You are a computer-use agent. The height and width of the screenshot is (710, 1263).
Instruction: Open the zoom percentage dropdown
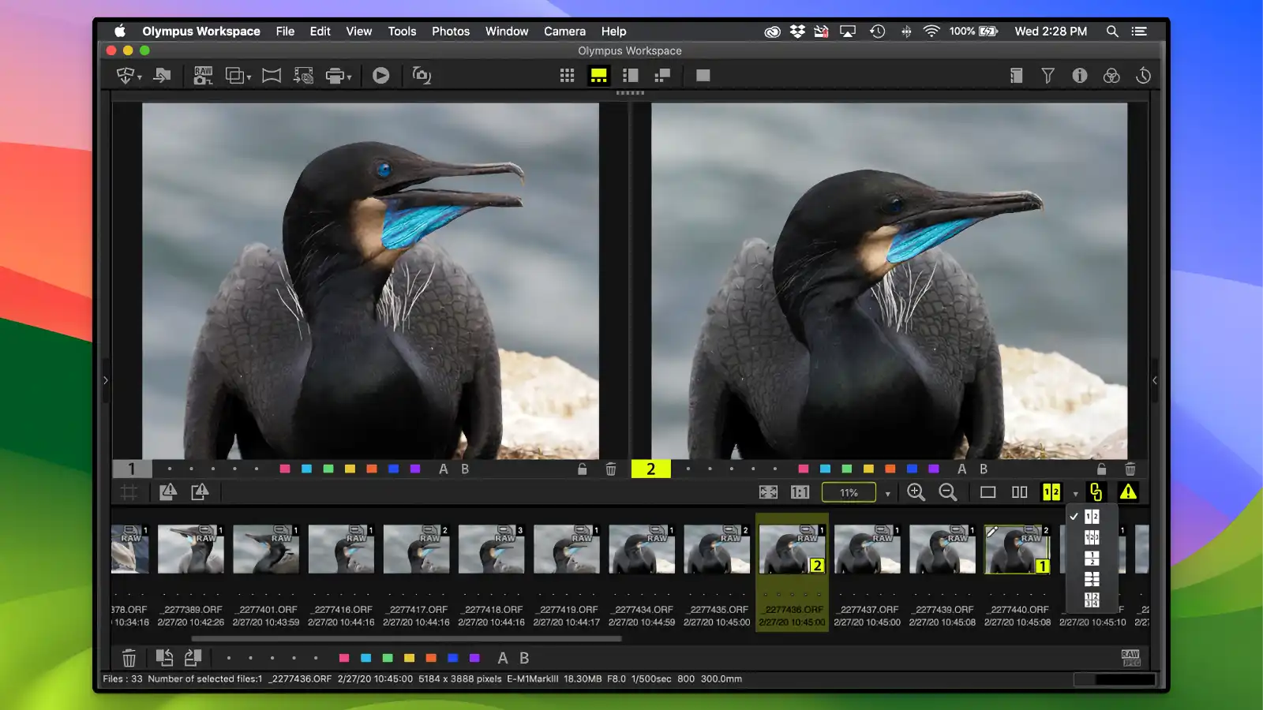click(887, 492)
